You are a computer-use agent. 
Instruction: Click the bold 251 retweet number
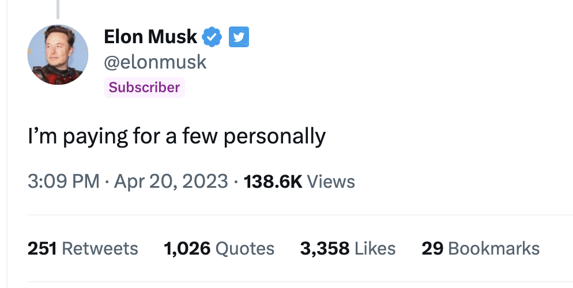pyautogui.click(x=42, y=248)
